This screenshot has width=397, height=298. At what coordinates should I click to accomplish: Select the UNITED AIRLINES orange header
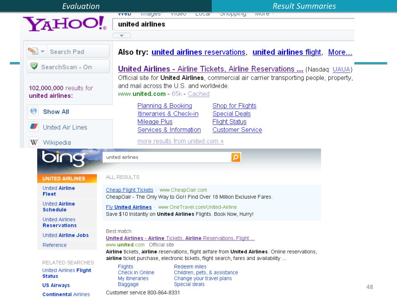point(67,178)
